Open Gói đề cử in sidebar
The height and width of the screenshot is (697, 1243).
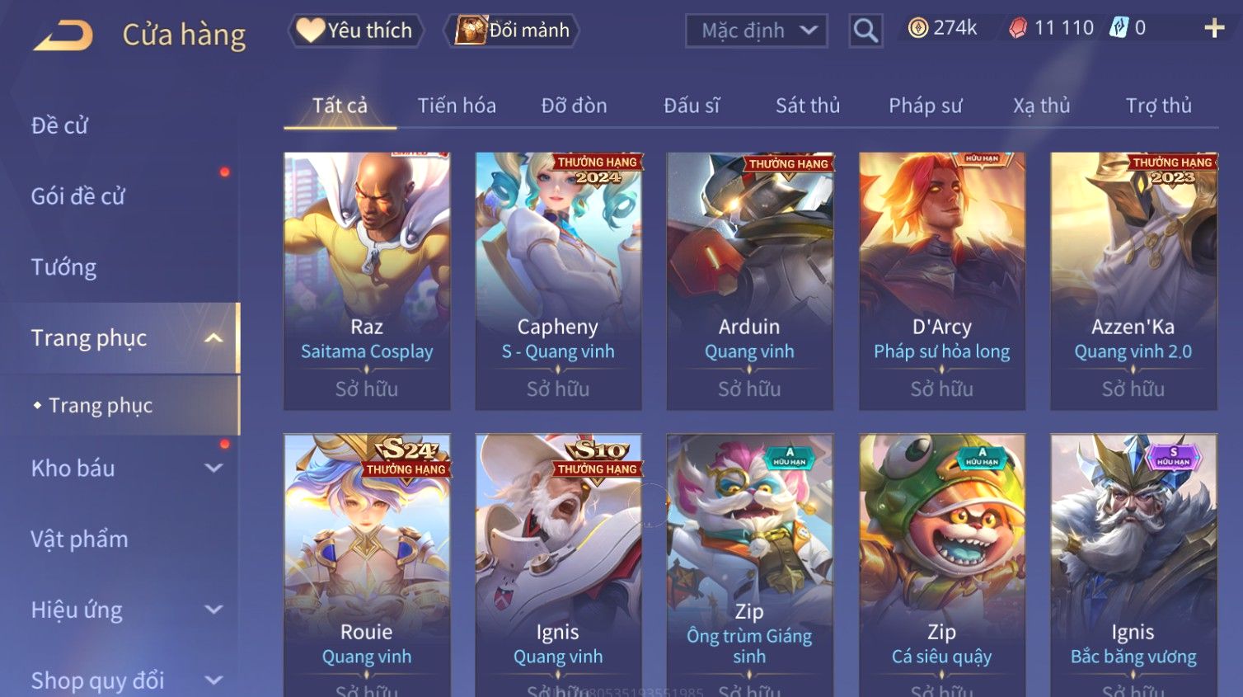point(78,196)
